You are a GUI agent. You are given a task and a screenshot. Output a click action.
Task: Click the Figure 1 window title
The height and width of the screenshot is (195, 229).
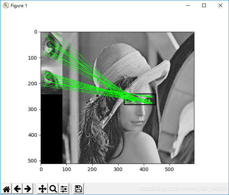point(19,6)
